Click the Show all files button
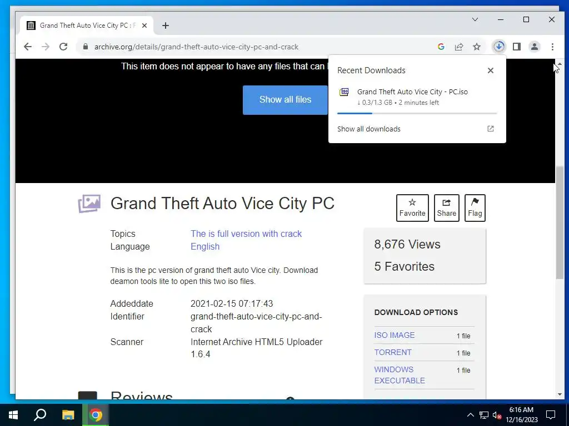 point(285,100)
